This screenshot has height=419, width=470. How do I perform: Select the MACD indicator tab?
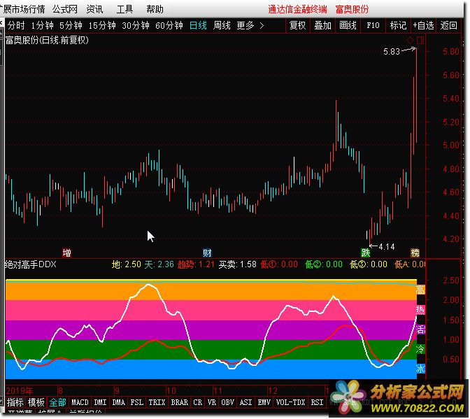click(x=80, y=402)
